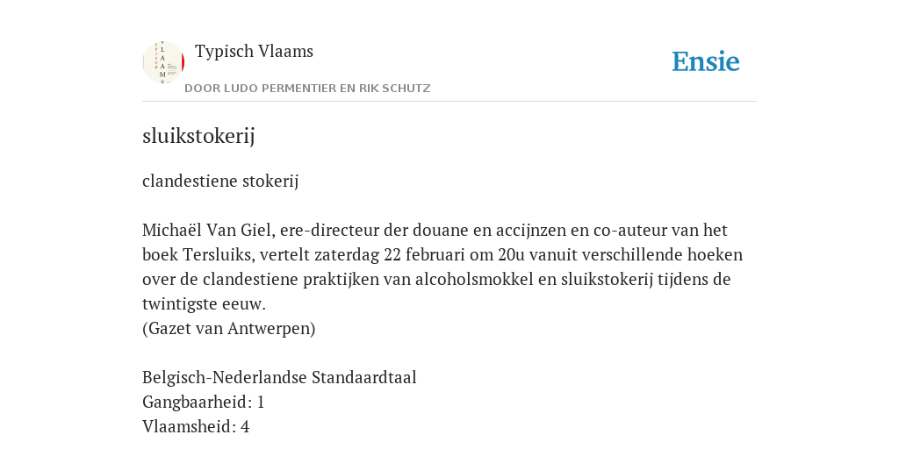This screenshot has height=449, width=899.
Task: Click the author line Ludo Permentier en Rik Schutz
Action: tap(307, 89)
